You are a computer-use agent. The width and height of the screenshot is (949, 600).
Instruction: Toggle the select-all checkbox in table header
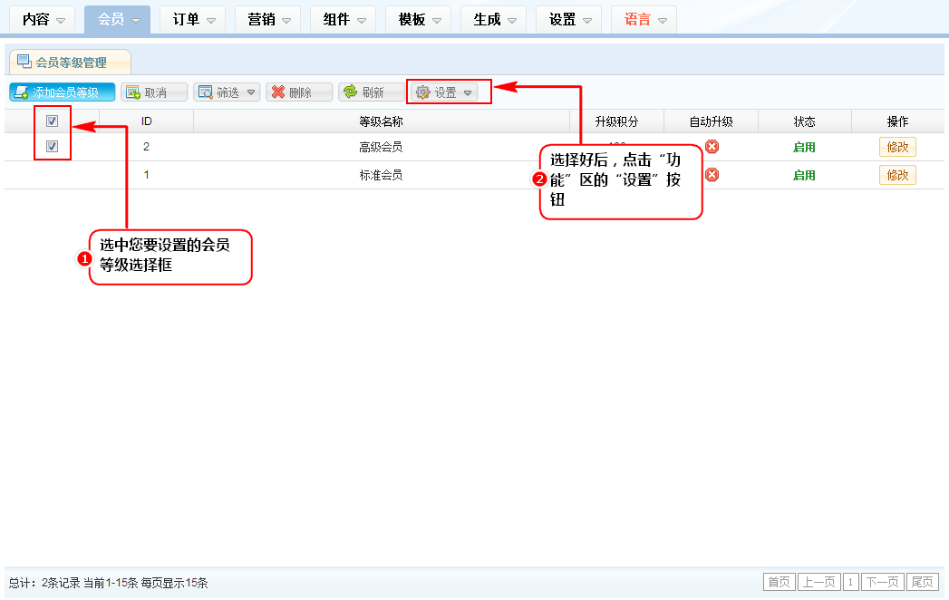pyautogui.click(x=53, y=121)
